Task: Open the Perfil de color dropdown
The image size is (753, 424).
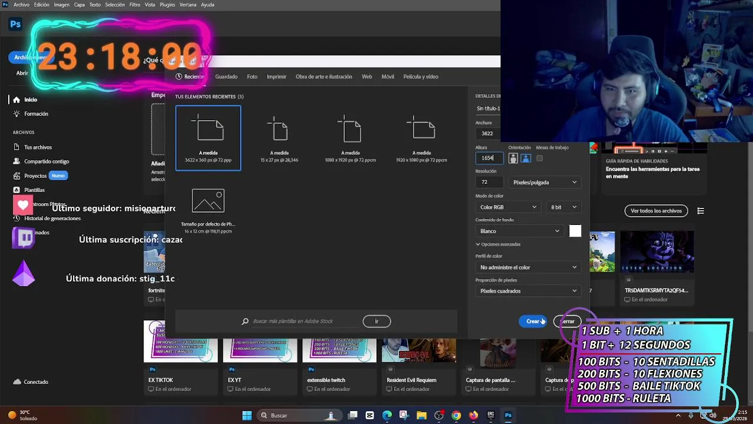Action: [528, 267]
